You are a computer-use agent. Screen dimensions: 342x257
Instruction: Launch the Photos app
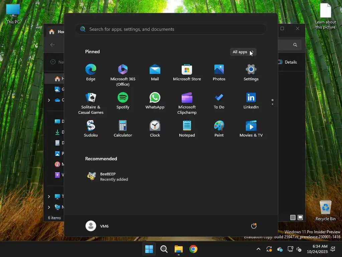219,73
